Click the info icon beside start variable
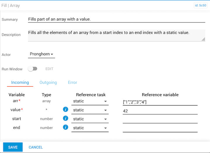 (x=65, y=119)
